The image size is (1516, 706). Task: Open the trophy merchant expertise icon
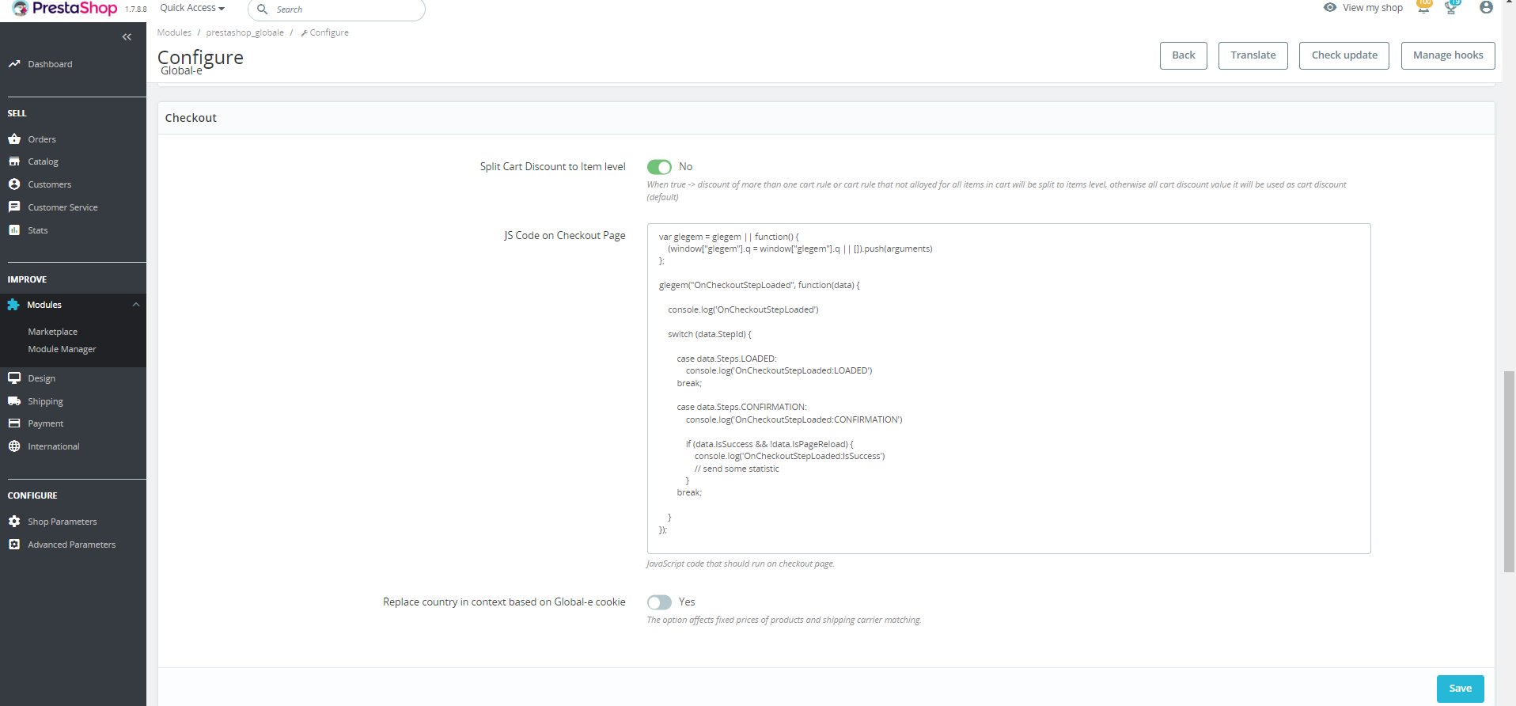click(x=1451, y=8)
